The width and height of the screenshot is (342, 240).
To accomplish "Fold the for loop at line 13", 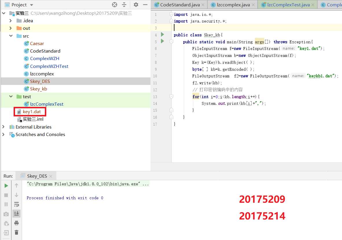I will 172,97.
